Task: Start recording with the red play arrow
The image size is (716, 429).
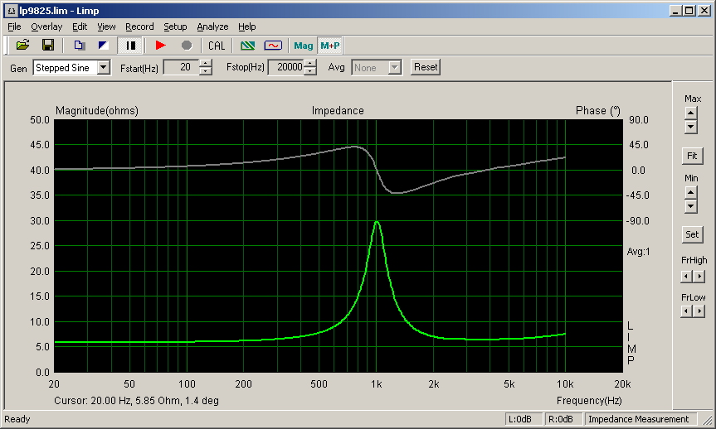Action: click(x=161, y=46)
